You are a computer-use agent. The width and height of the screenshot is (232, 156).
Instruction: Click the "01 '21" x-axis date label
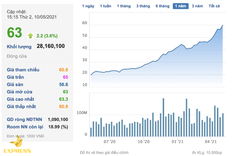177,142
